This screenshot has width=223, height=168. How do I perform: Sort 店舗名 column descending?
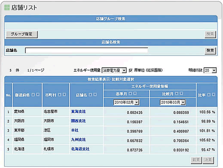[95, 95]
